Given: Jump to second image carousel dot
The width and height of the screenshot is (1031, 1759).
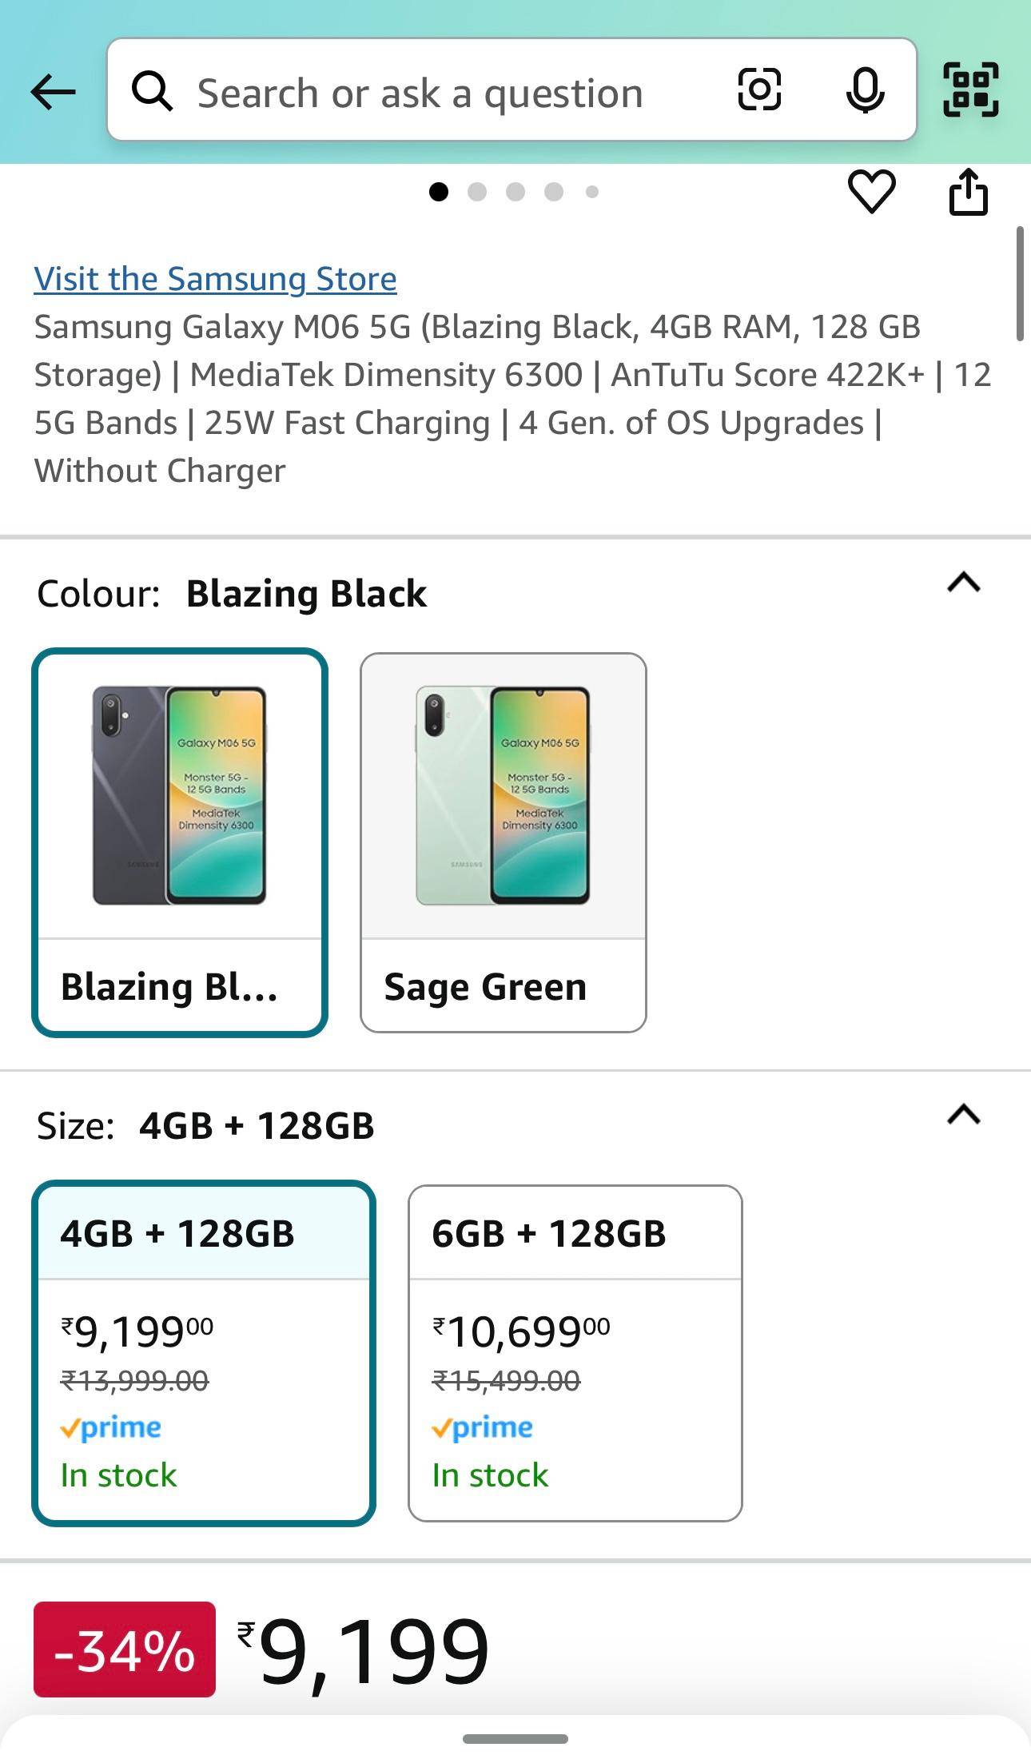Looking at the screenshot, I should point(477,192).
